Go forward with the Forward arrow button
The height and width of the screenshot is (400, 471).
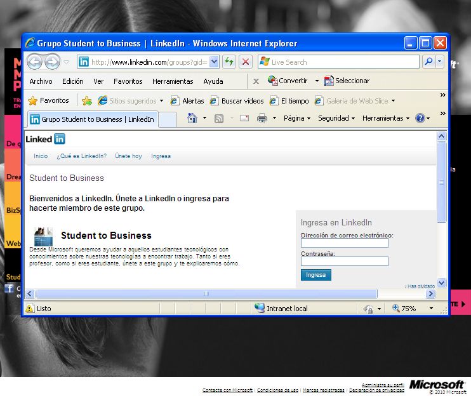pos(52,62)
